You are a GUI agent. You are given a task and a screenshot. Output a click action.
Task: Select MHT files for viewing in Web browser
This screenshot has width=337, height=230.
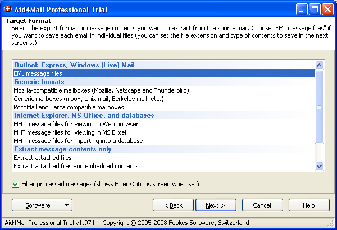click(164, 124)
